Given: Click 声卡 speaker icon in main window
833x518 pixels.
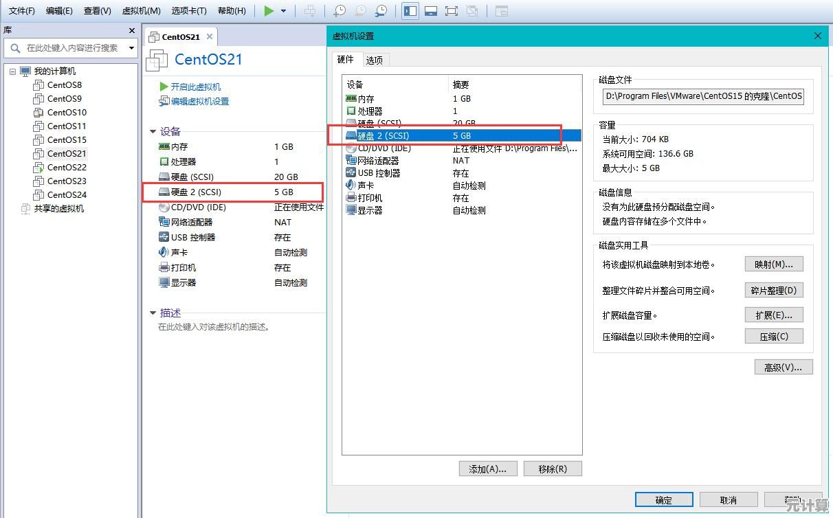Looking at the screenshot, I should [164, 252].
